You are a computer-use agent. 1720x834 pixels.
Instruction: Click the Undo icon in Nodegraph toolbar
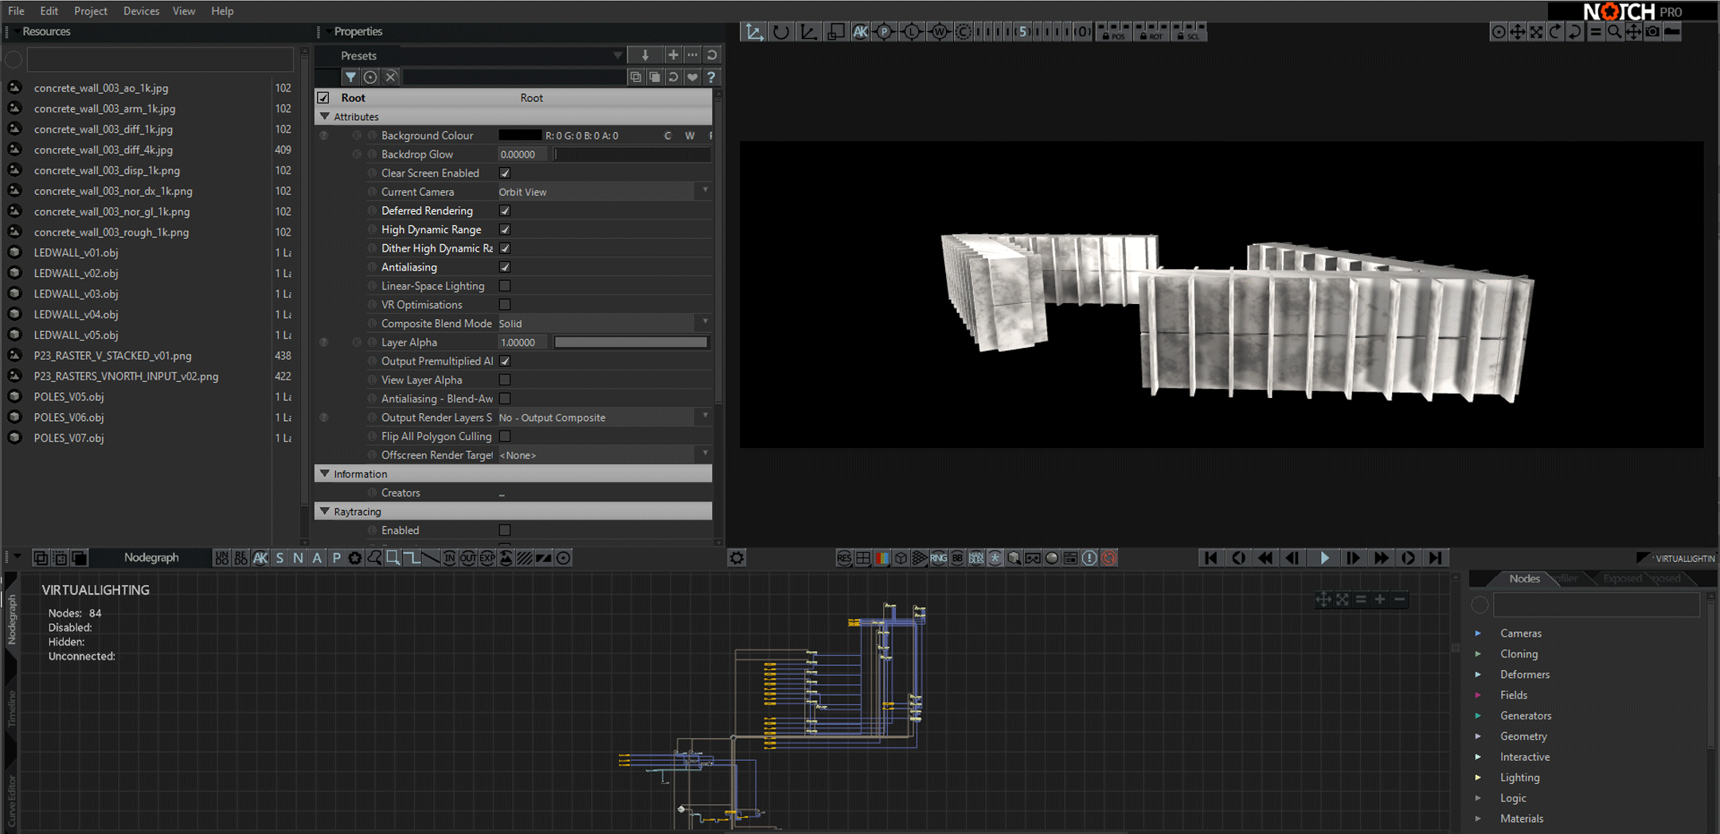221,558
